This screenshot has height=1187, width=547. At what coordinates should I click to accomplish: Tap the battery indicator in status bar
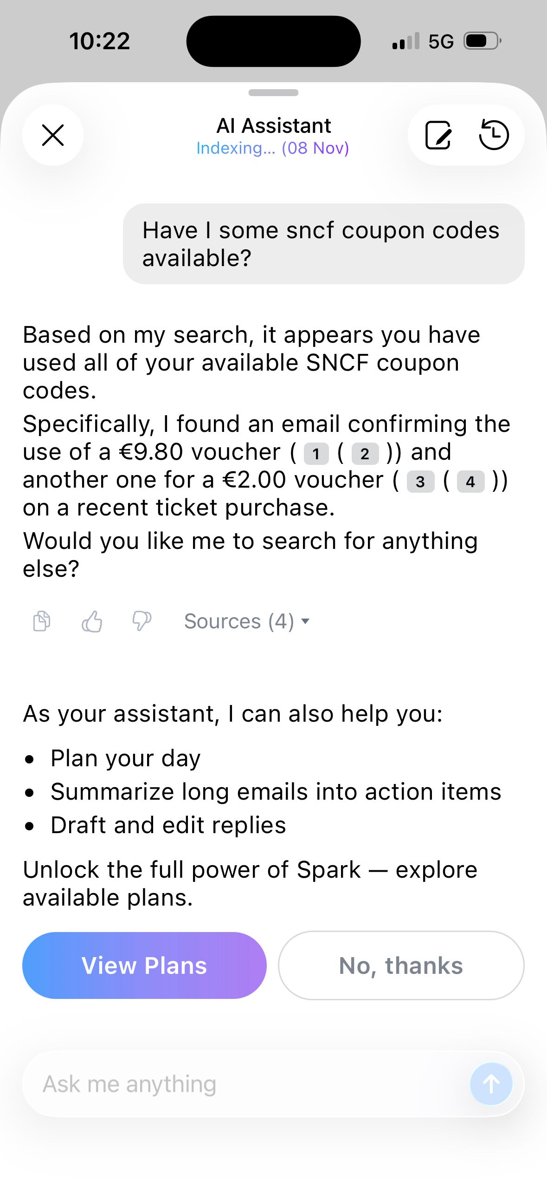click(483, 41)
